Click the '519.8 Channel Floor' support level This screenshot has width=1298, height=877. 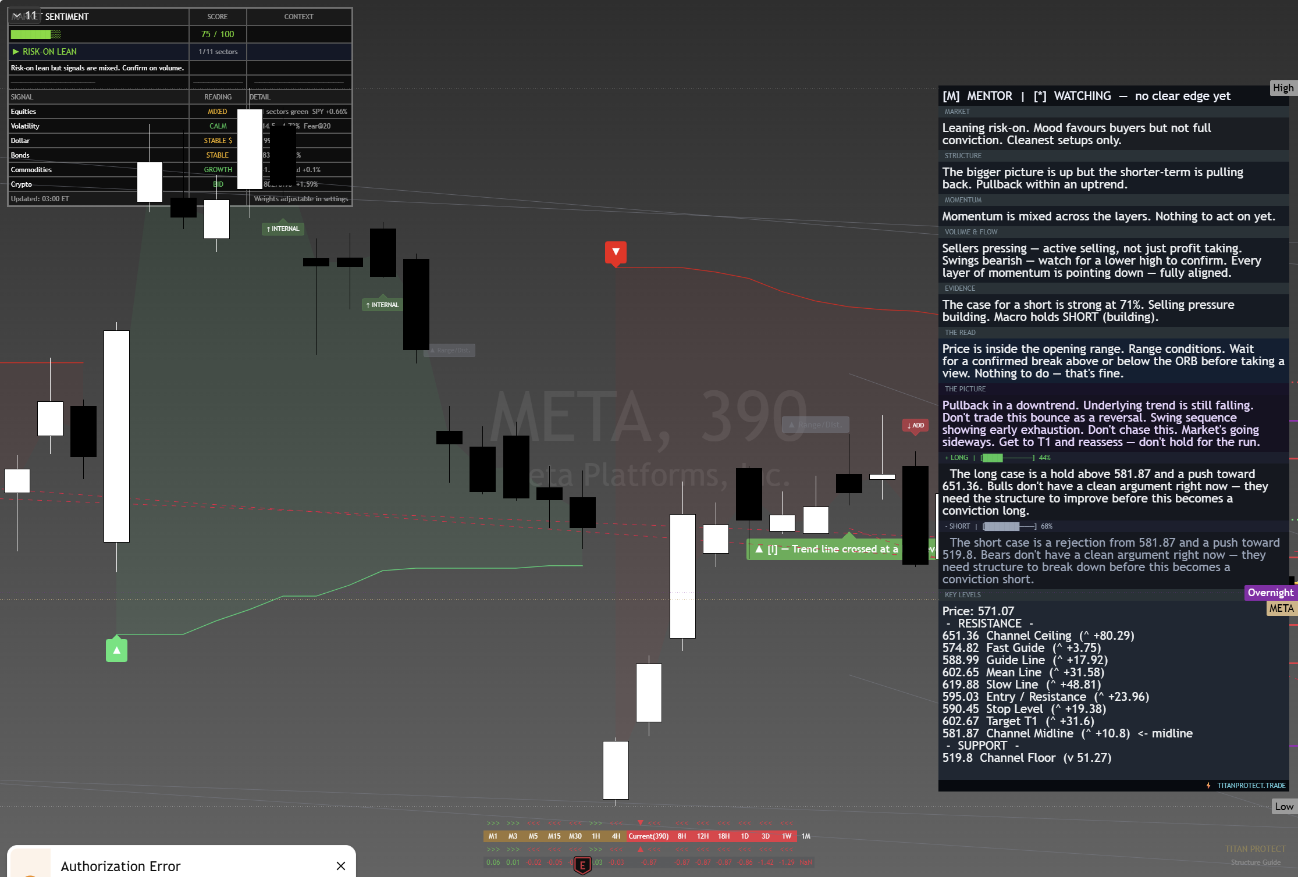coord(1027,758)
